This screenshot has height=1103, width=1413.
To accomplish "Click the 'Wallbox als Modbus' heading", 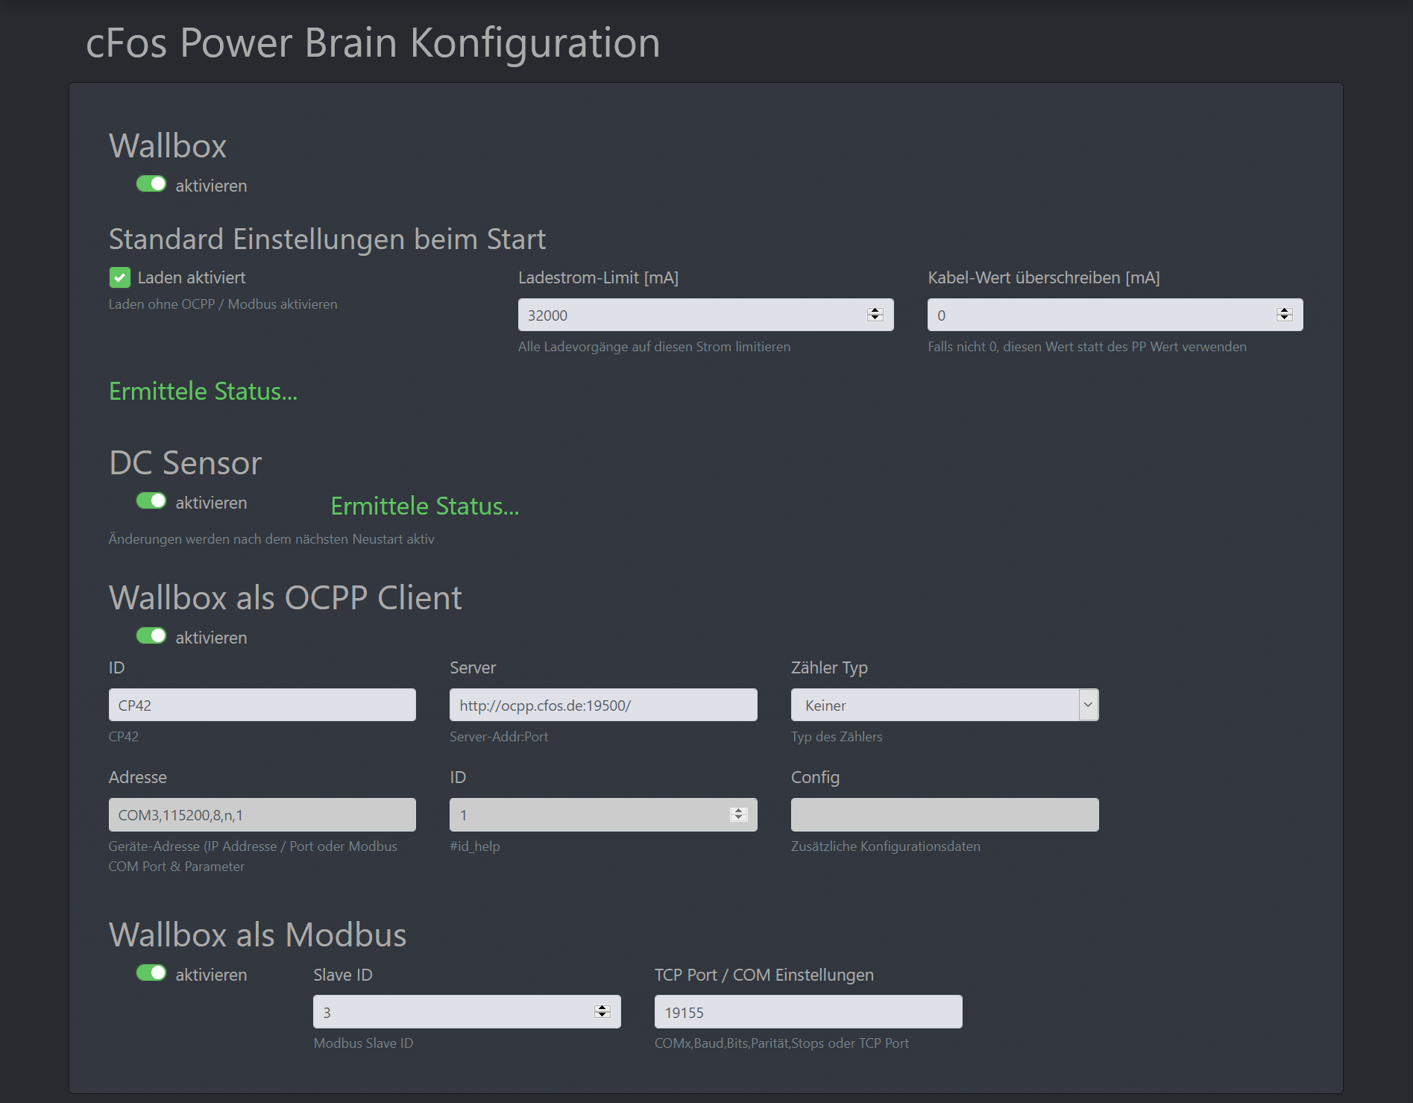I will (x=258, y=934).
